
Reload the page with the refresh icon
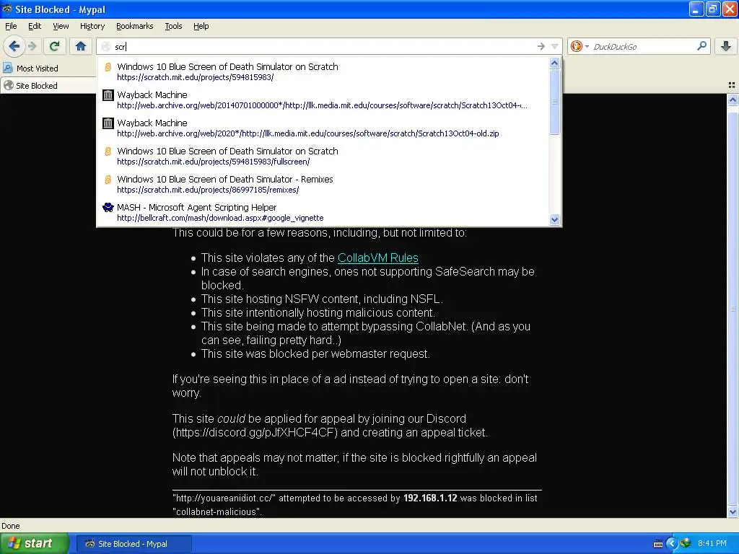click(x=55, y=46)
